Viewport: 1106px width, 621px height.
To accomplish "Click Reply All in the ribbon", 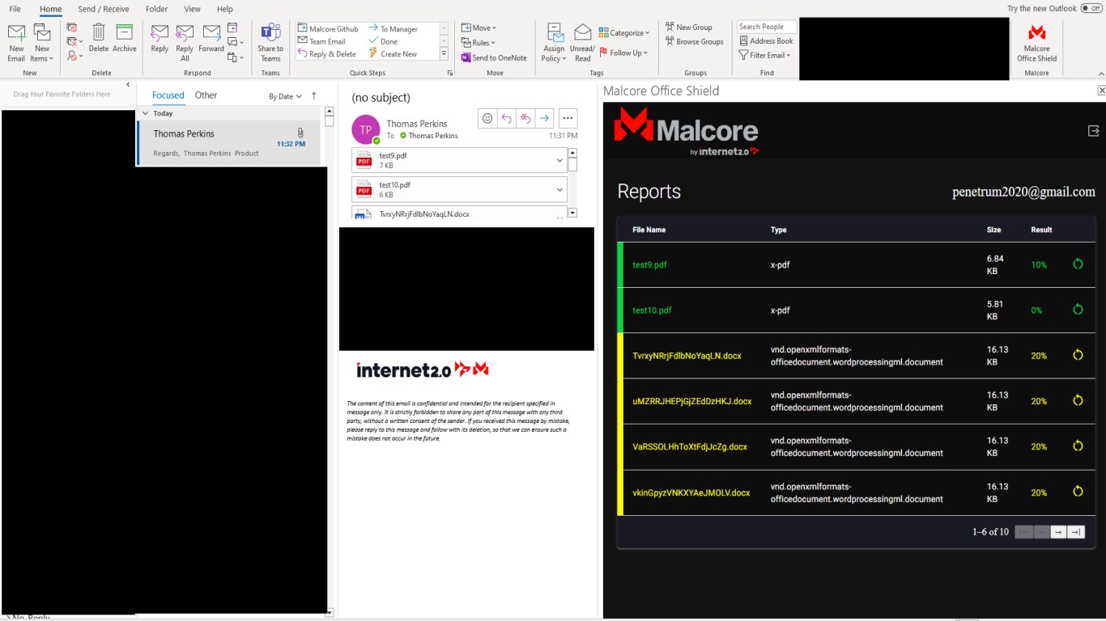I will pos(185,43).
